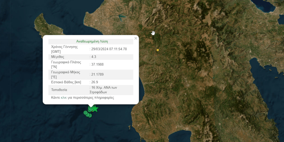Click the longitude value 21.1789

tap(97, 74)
